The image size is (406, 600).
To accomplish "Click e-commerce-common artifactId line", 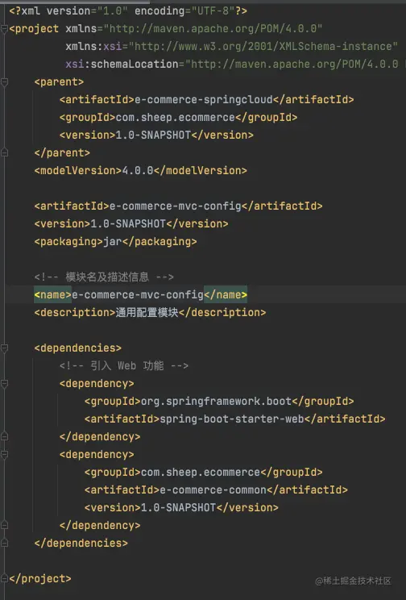I will (216, 490).
